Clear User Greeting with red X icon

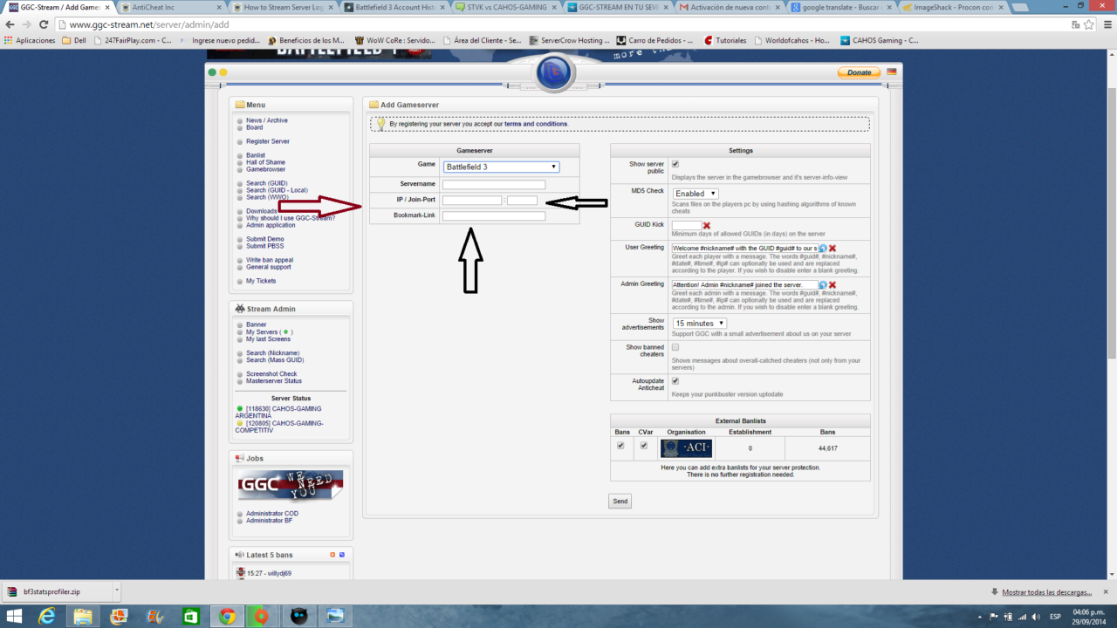(x=833, y=249)
